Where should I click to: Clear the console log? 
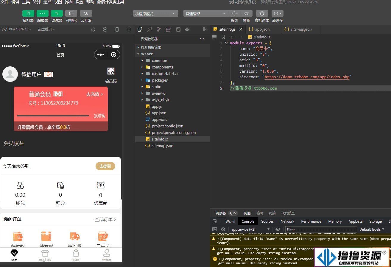coord(223,229)
